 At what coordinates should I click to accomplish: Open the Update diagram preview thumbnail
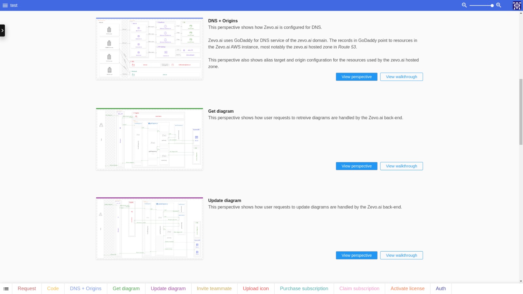point(149,228)
